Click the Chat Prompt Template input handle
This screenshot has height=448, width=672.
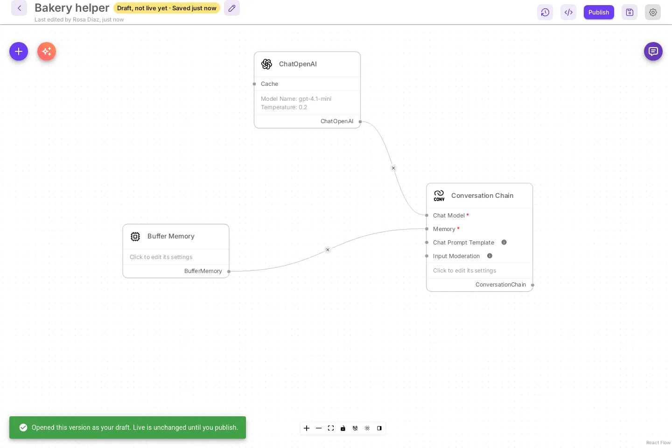[427, 242]
